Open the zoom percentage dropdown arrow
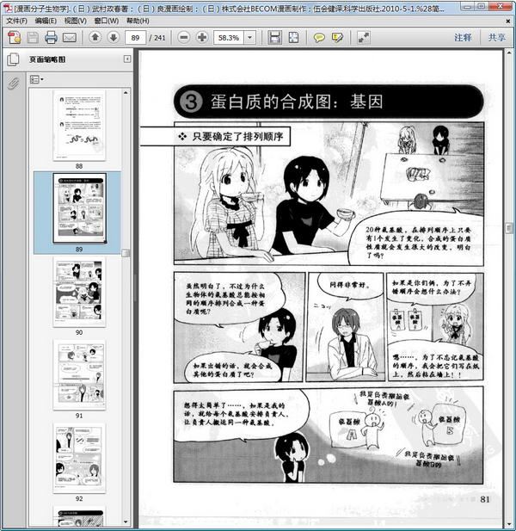Image resolution: width=516 pixels, height=531 pixels. coord(249,37)
